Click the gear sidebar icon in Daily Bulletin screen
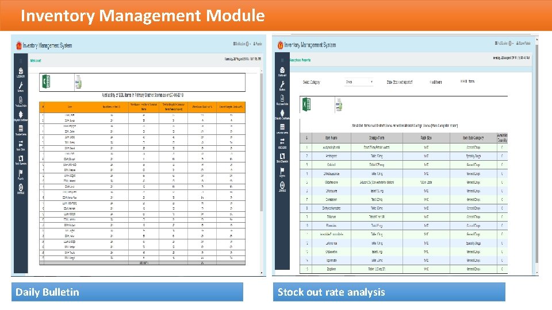 coord(21,115)
